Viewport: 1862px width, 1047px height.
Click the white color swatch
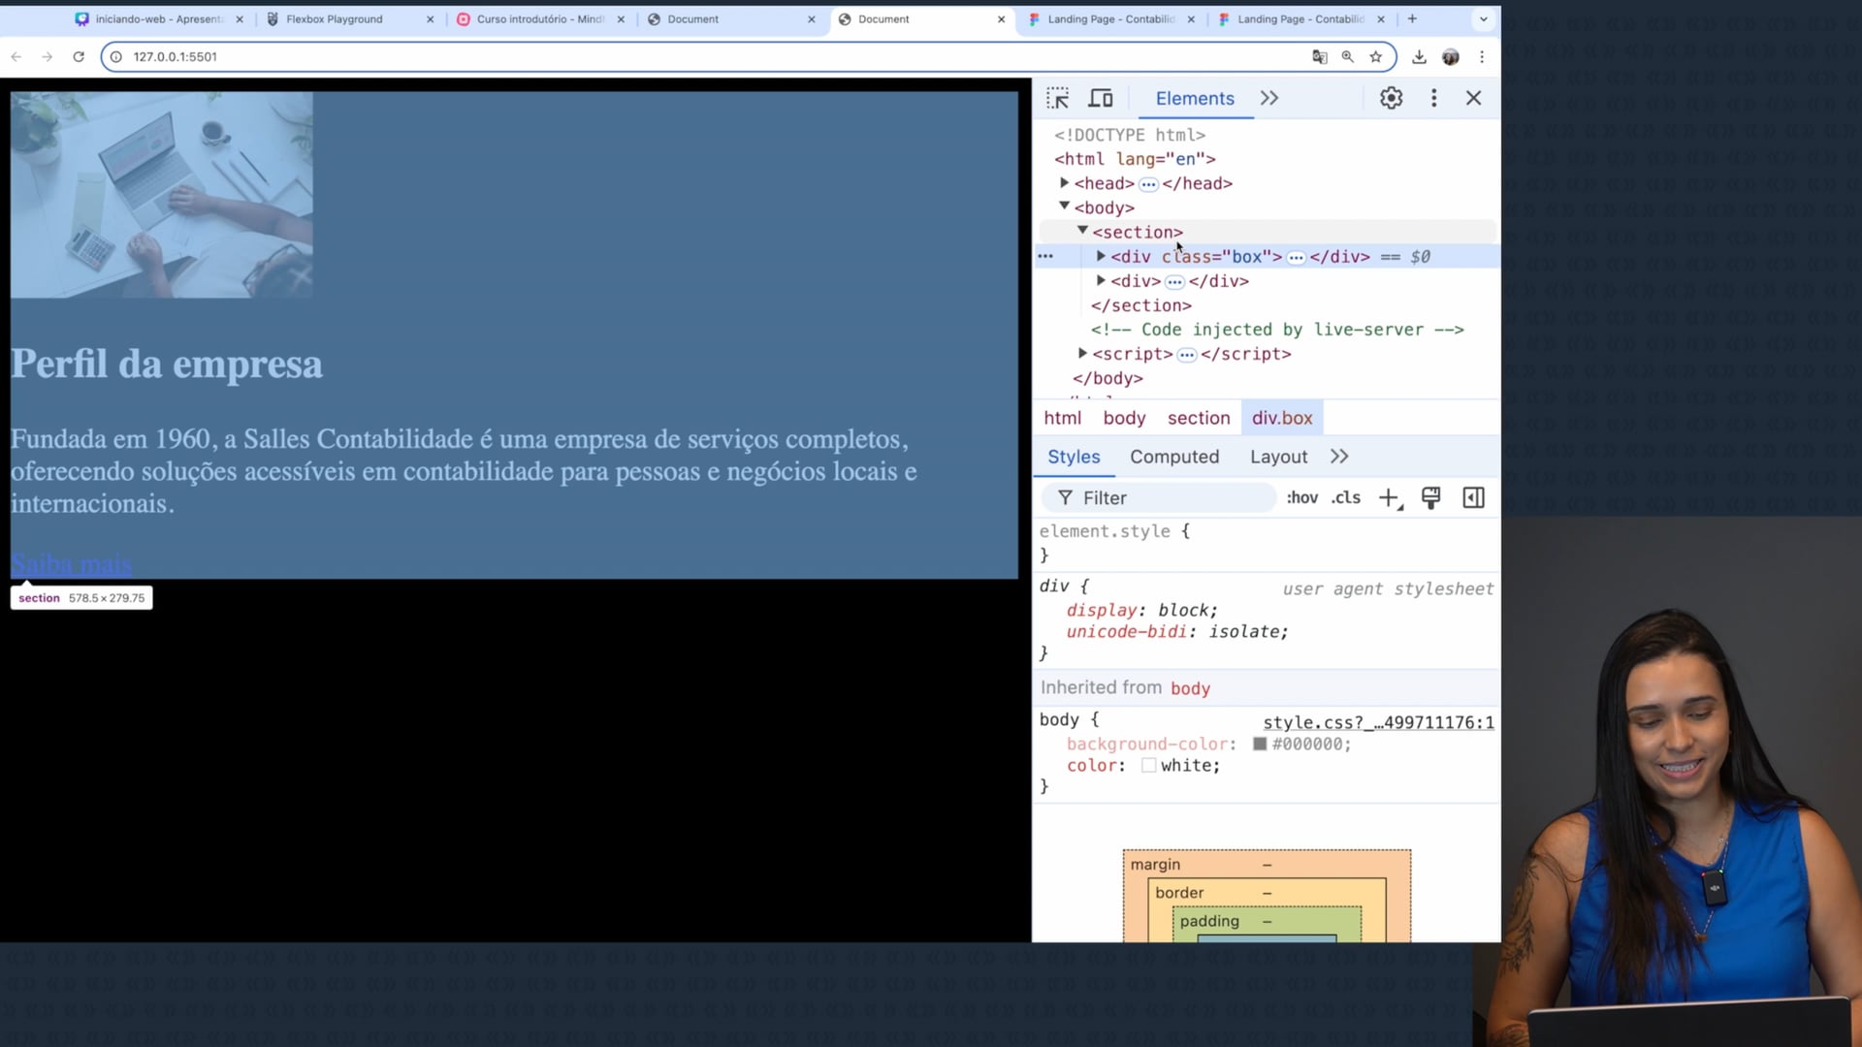tap(1148, 766)
